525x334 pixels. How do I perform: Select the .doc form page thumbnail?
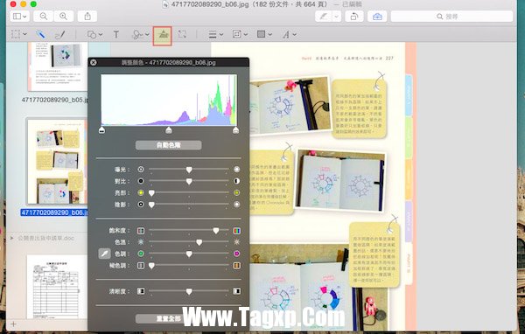57,287
